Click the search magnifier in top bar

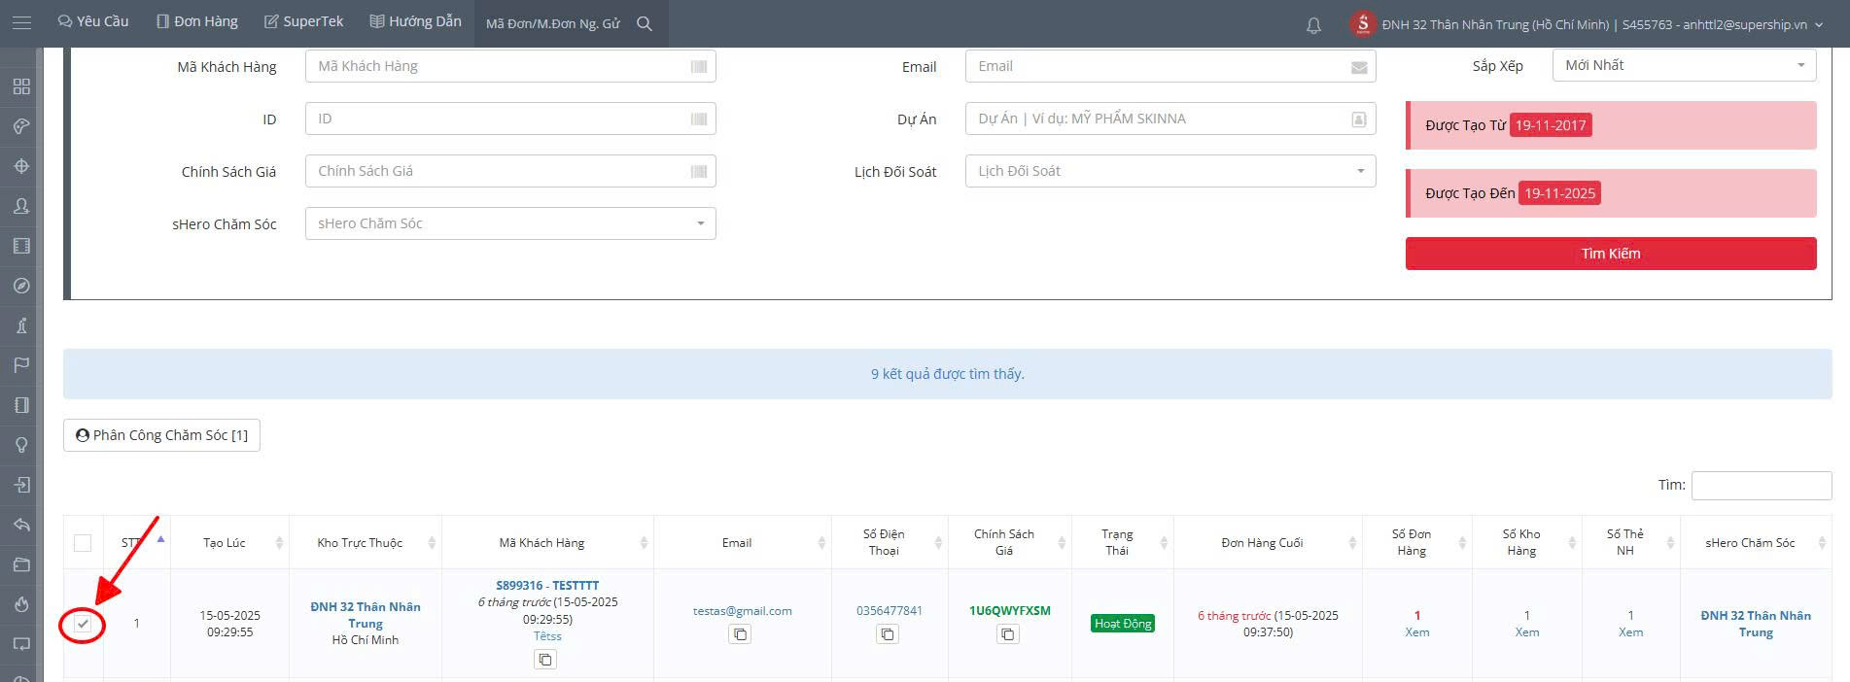645,23
